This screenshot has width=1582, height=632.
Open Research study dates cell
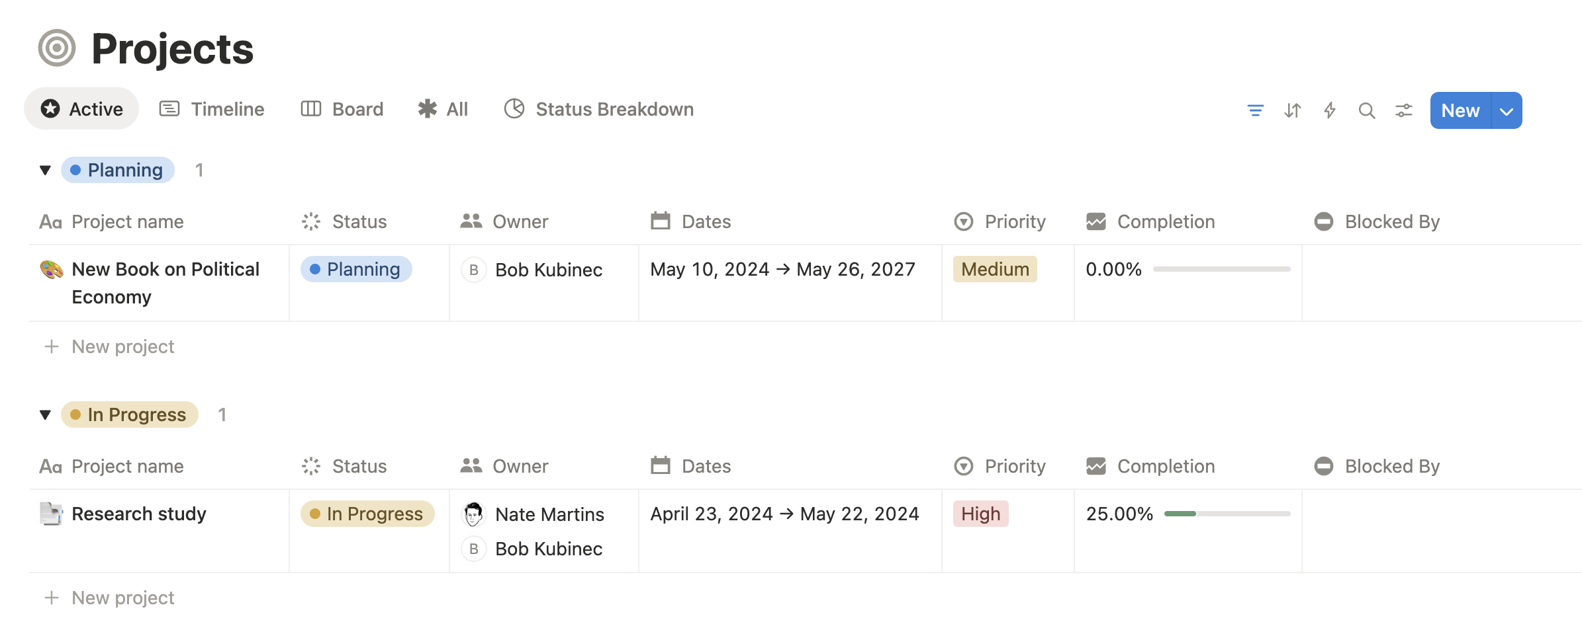click(784, 514)
